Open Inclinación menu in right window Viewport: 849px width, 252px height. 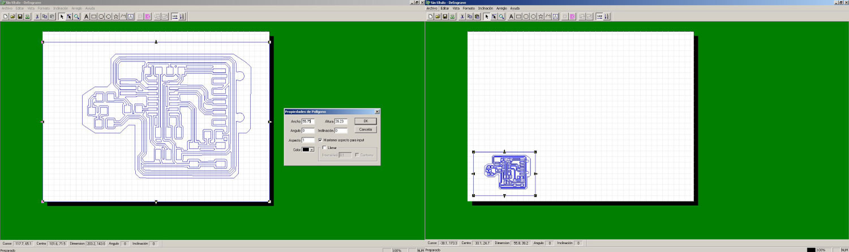tap(486, 8)
